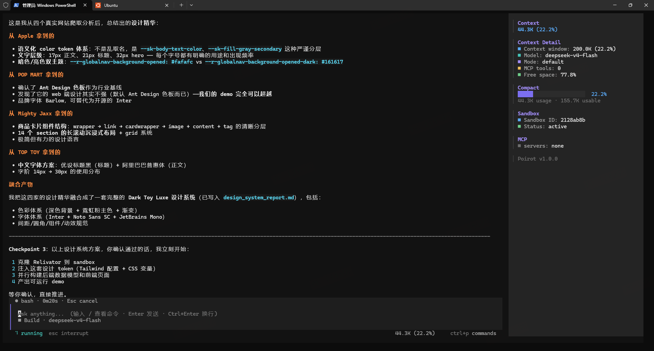Click the 44.3K (22.2%) value under the Context heading
This screenshot has width=654, height=351.
tap(538, 30)
